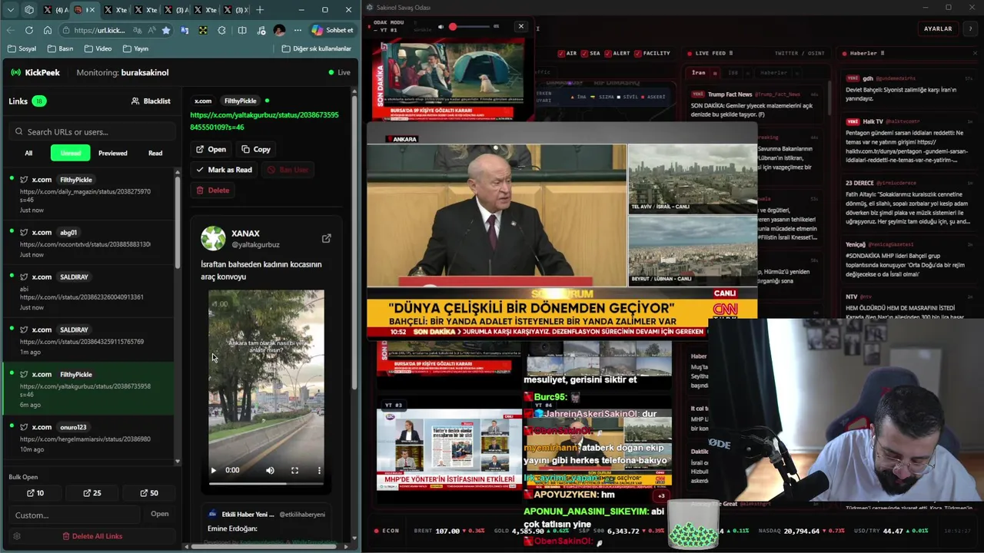This screenshot has width=984, height=553.
Task: Delete All Links in KickPeek
Action: coord(92,536)
